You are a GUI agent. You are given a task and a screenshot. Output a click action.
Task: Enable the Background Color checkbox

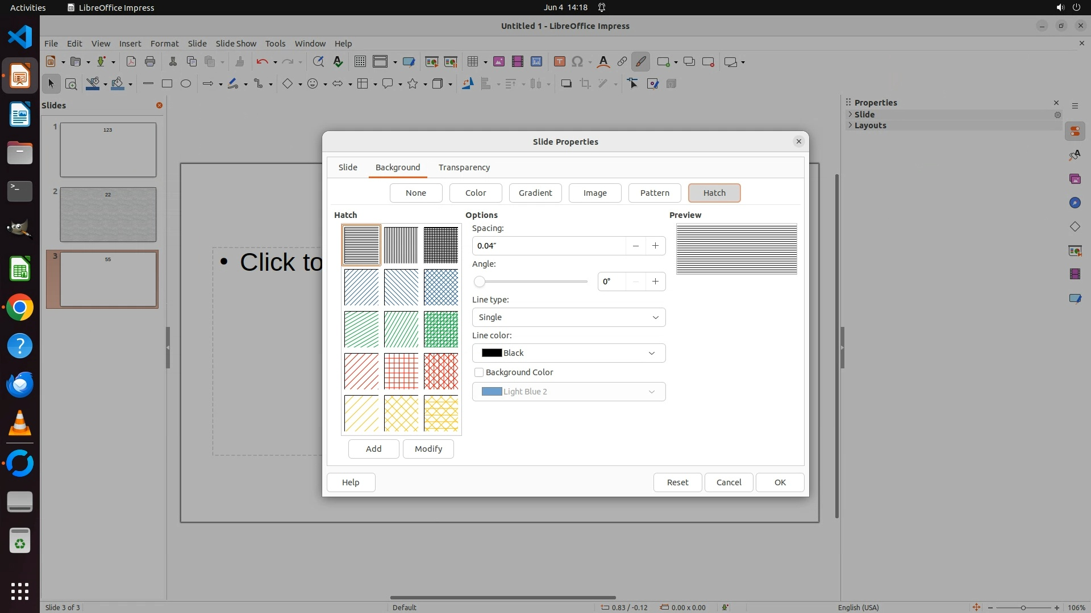479,372
